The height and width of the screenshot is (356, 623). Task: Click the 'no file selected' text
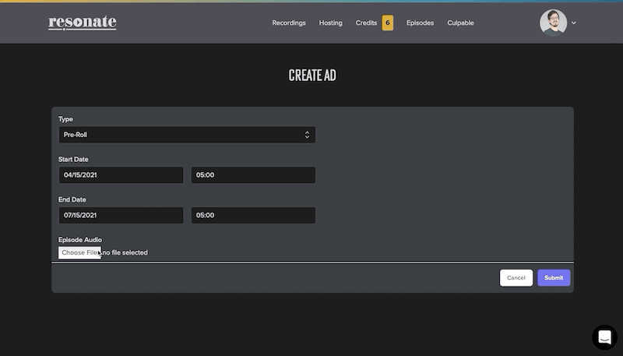tap(125, 252)
